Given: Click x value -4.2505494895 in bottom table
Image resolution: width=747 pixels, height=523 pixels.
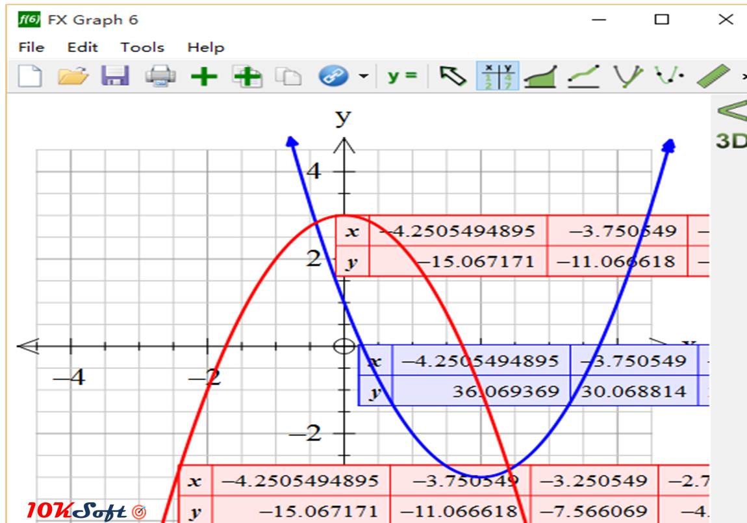Looking at the screenshot, I should (301, 481).
